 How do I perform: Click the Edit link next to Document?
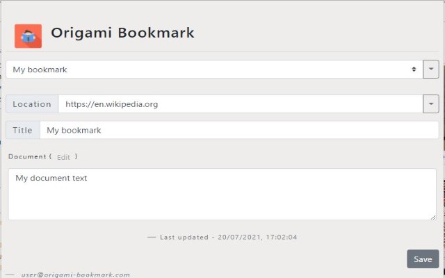[x=63, y=157]
